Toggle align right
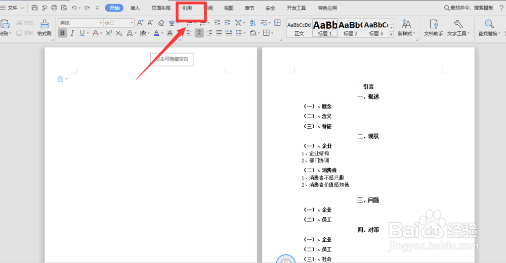 point(209,33)
